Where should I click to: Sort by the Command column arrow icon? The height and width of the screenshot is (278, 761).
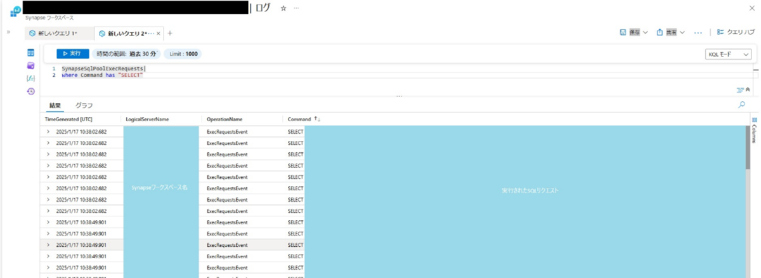tap(317, 119)
